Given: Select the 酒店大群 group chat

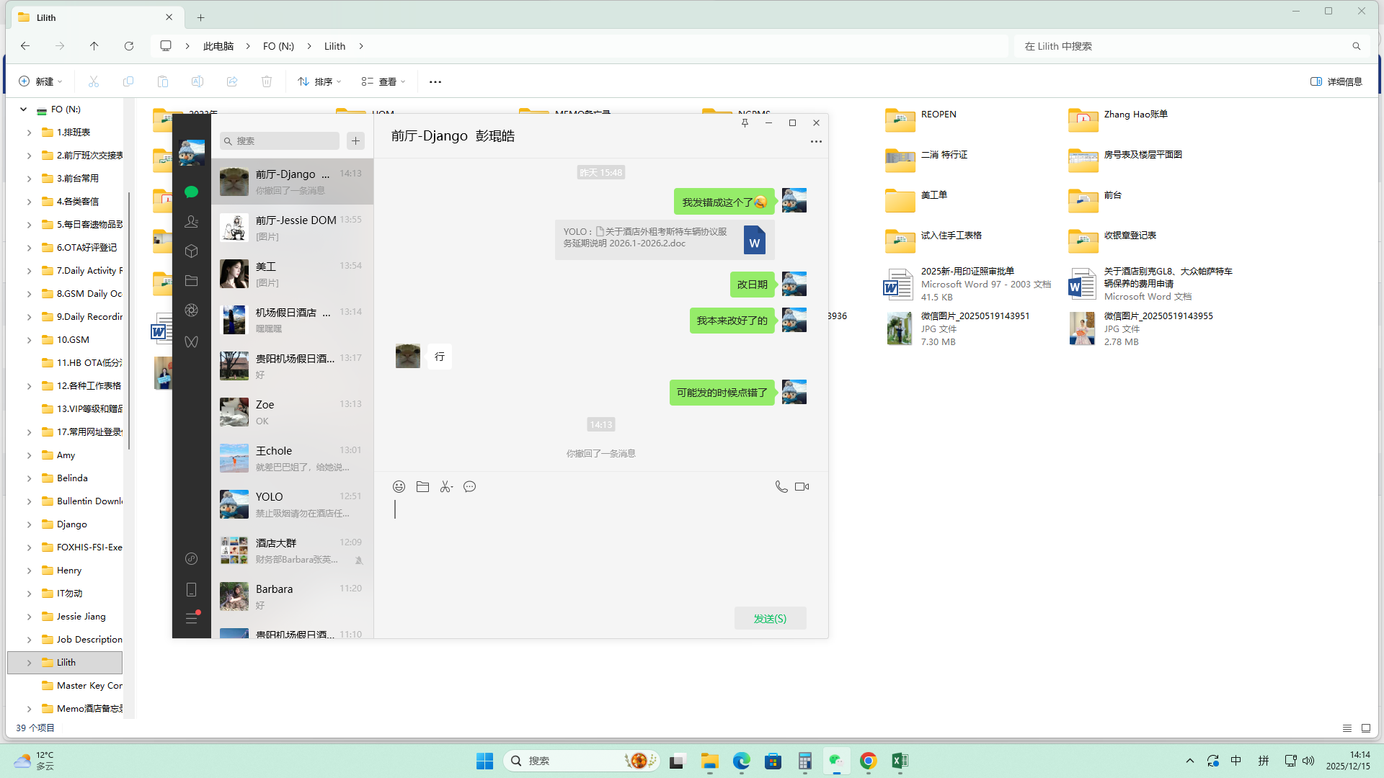Looking at the screenshot, I should click(292, 550).
